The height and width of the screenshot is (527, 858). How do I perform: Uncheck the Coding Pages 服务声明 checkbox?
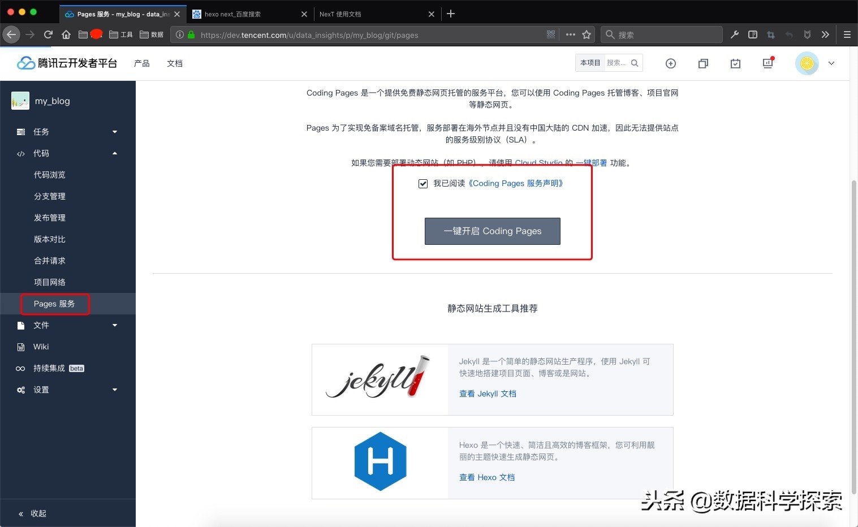click(x=423, y=183)
